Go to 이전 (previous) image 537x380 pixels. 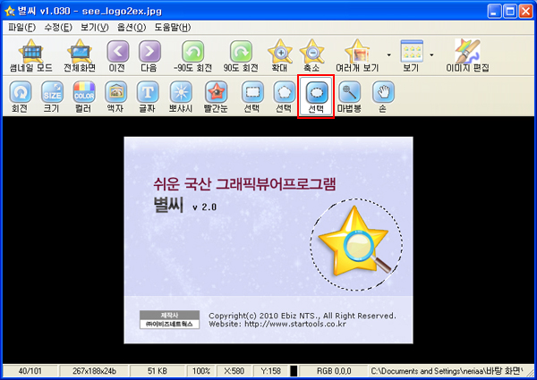117,55
